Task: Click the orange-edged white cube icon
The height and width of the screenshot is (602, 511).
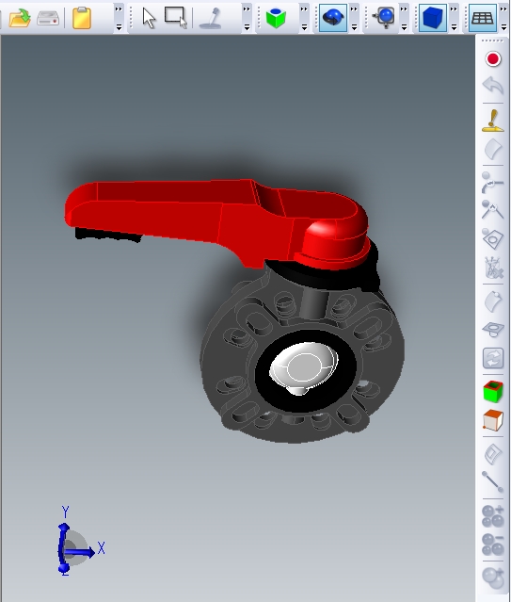Action: pyautogui.click(x=493, y=420)
